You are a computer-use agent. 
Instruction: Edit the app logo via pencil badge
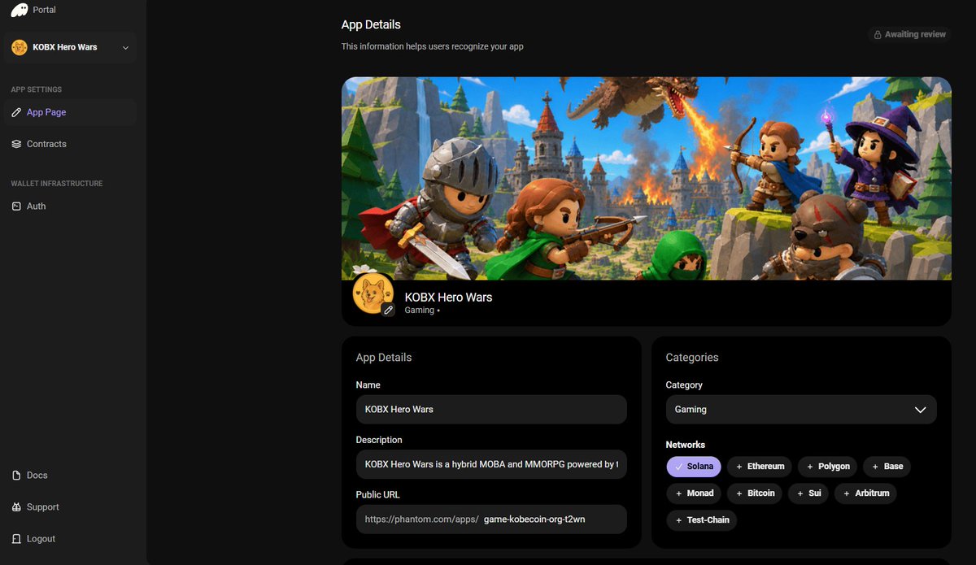click(388, 310)
